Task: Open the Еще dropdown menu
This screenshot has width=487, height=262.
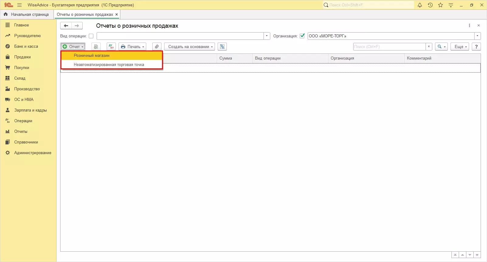Action: click(461, 47)
